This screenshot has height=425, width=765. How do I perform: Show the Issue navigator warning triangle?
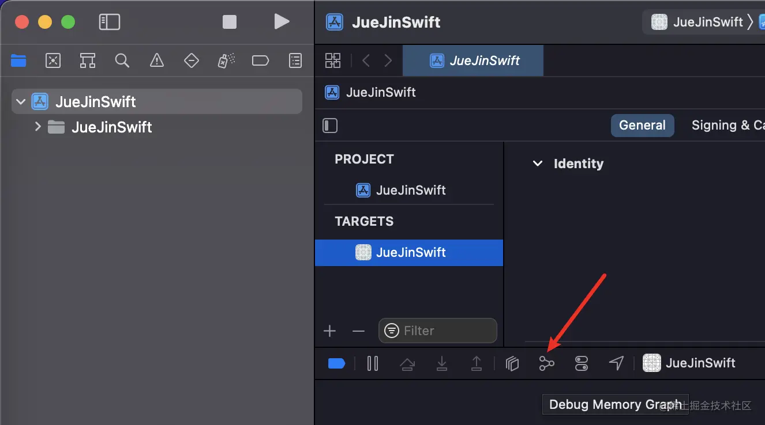point(156,60)
